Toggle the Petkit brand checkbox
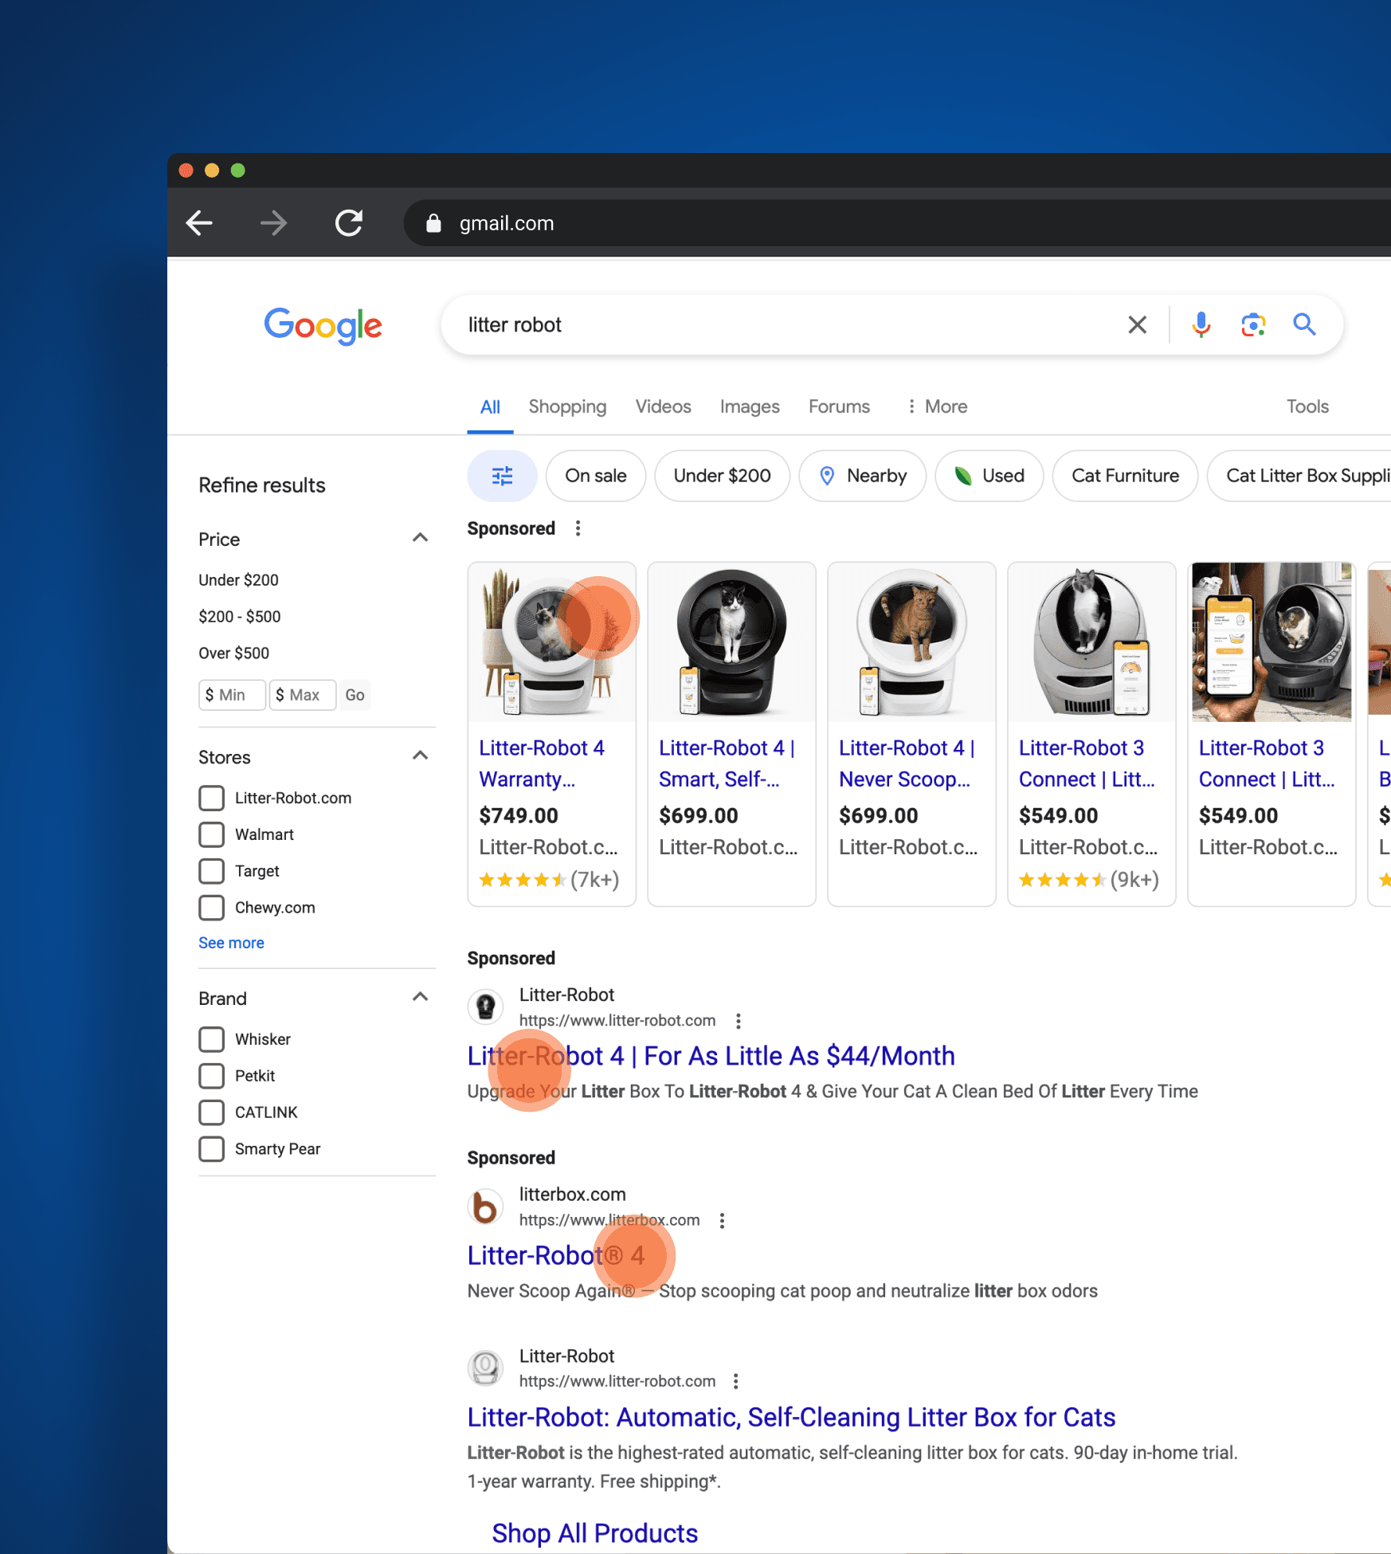Image resolution: width=1391 pixels, height=1554 pixels. (211, 1076)
